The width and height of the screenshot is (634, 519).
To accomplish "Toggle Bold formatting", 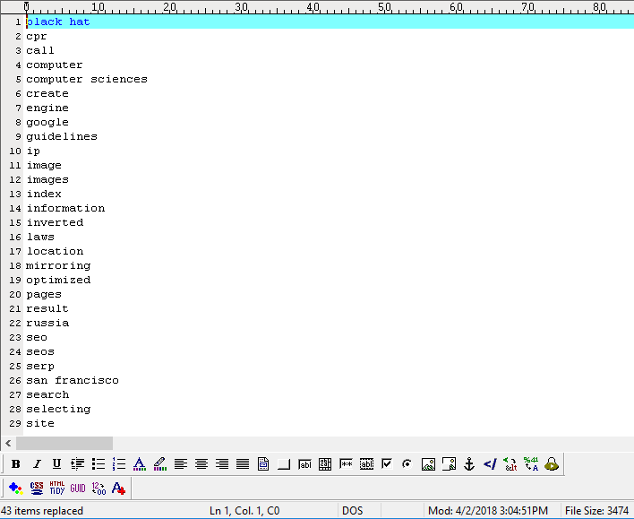I will [16, 464].
